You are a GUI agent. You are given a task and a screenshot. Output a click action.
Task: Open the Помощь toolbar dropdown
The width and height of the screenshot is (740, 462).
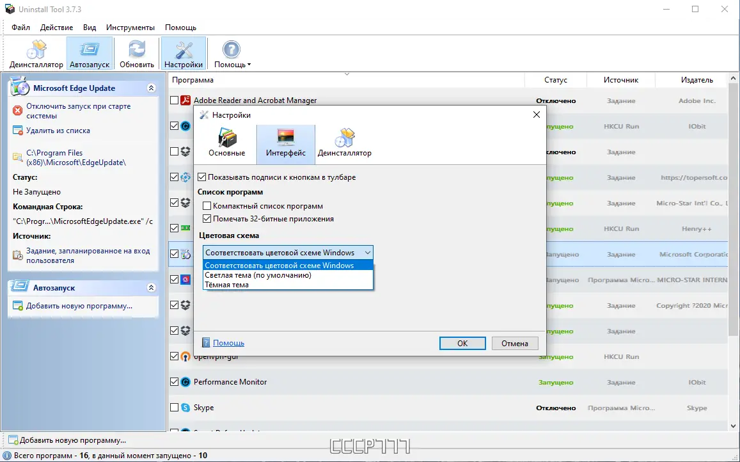pyautogui.click(x=232, y=54)
